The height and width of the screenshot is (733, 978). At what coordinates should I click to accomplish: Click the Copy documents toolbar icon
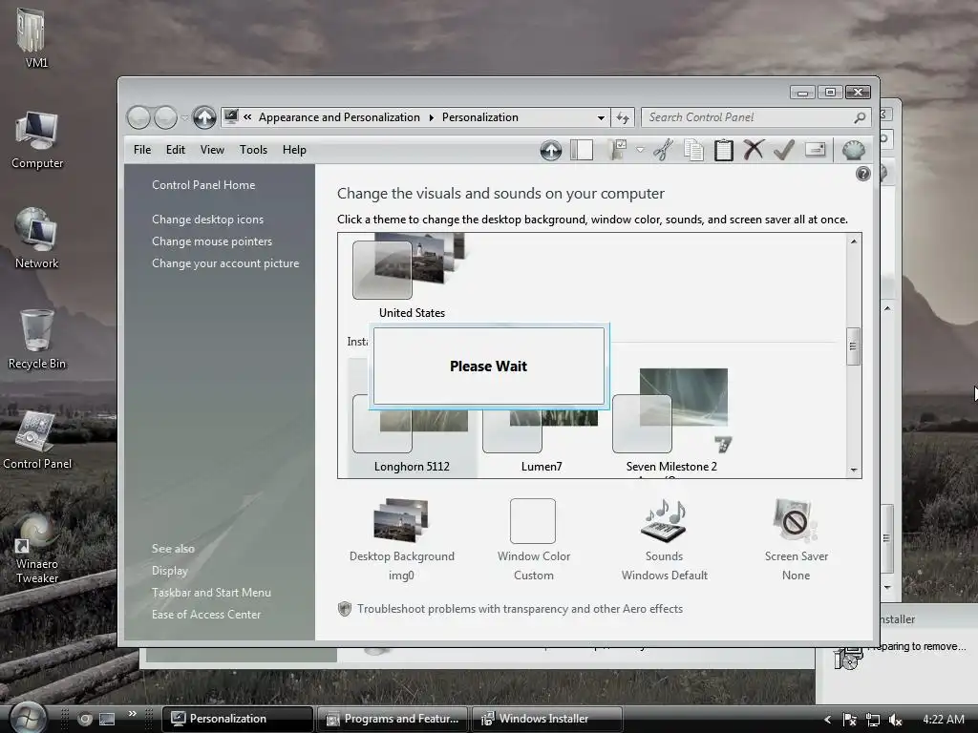(x=693, y=150)
